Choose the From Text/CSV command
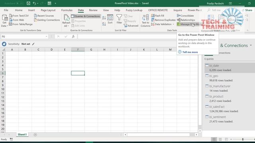The image size is (255, 143). click(19, 16)
